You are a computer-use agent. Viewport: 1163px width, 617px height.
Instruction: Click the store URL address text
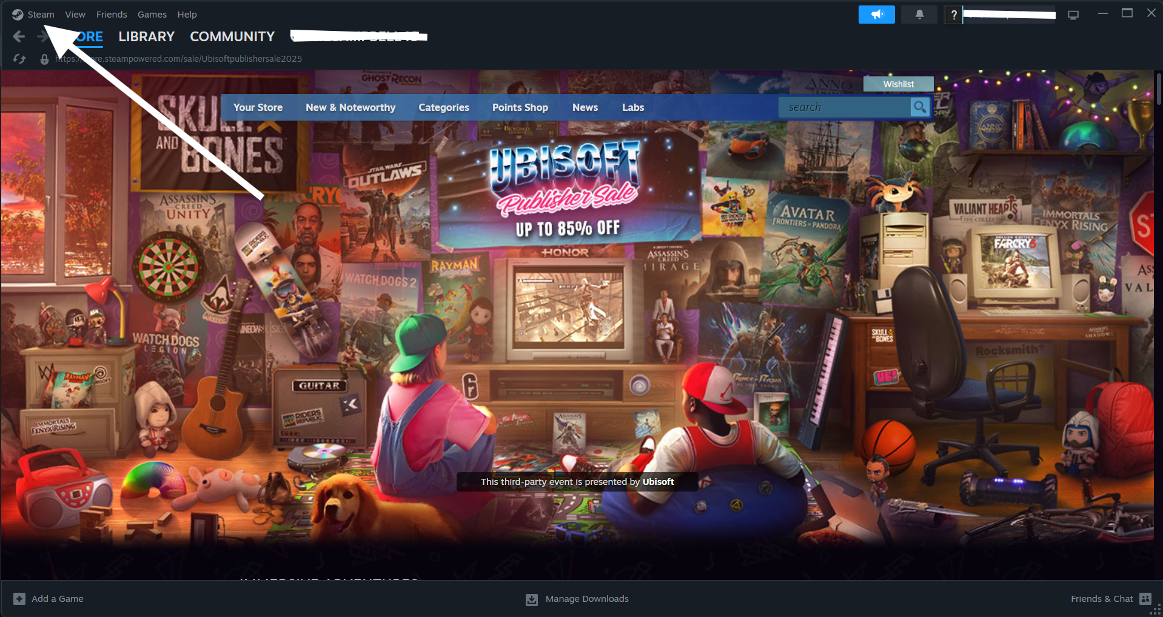(179, 59)
